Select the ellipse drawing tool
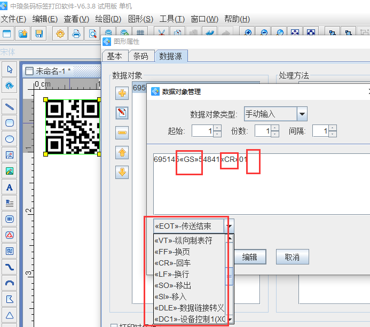 click(9, 139)
